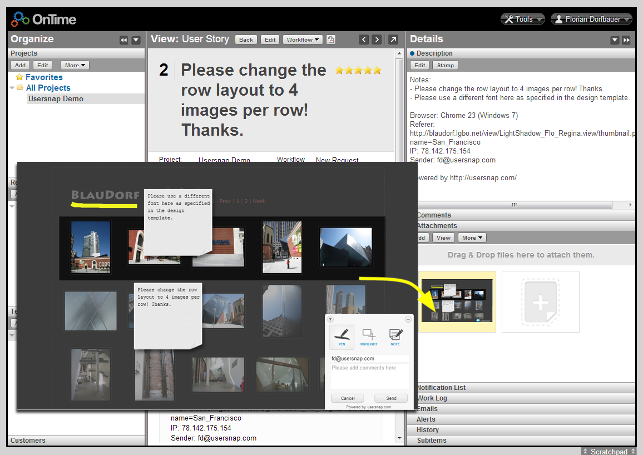Open the attached screenshot thumbnail

coord(457,301)
